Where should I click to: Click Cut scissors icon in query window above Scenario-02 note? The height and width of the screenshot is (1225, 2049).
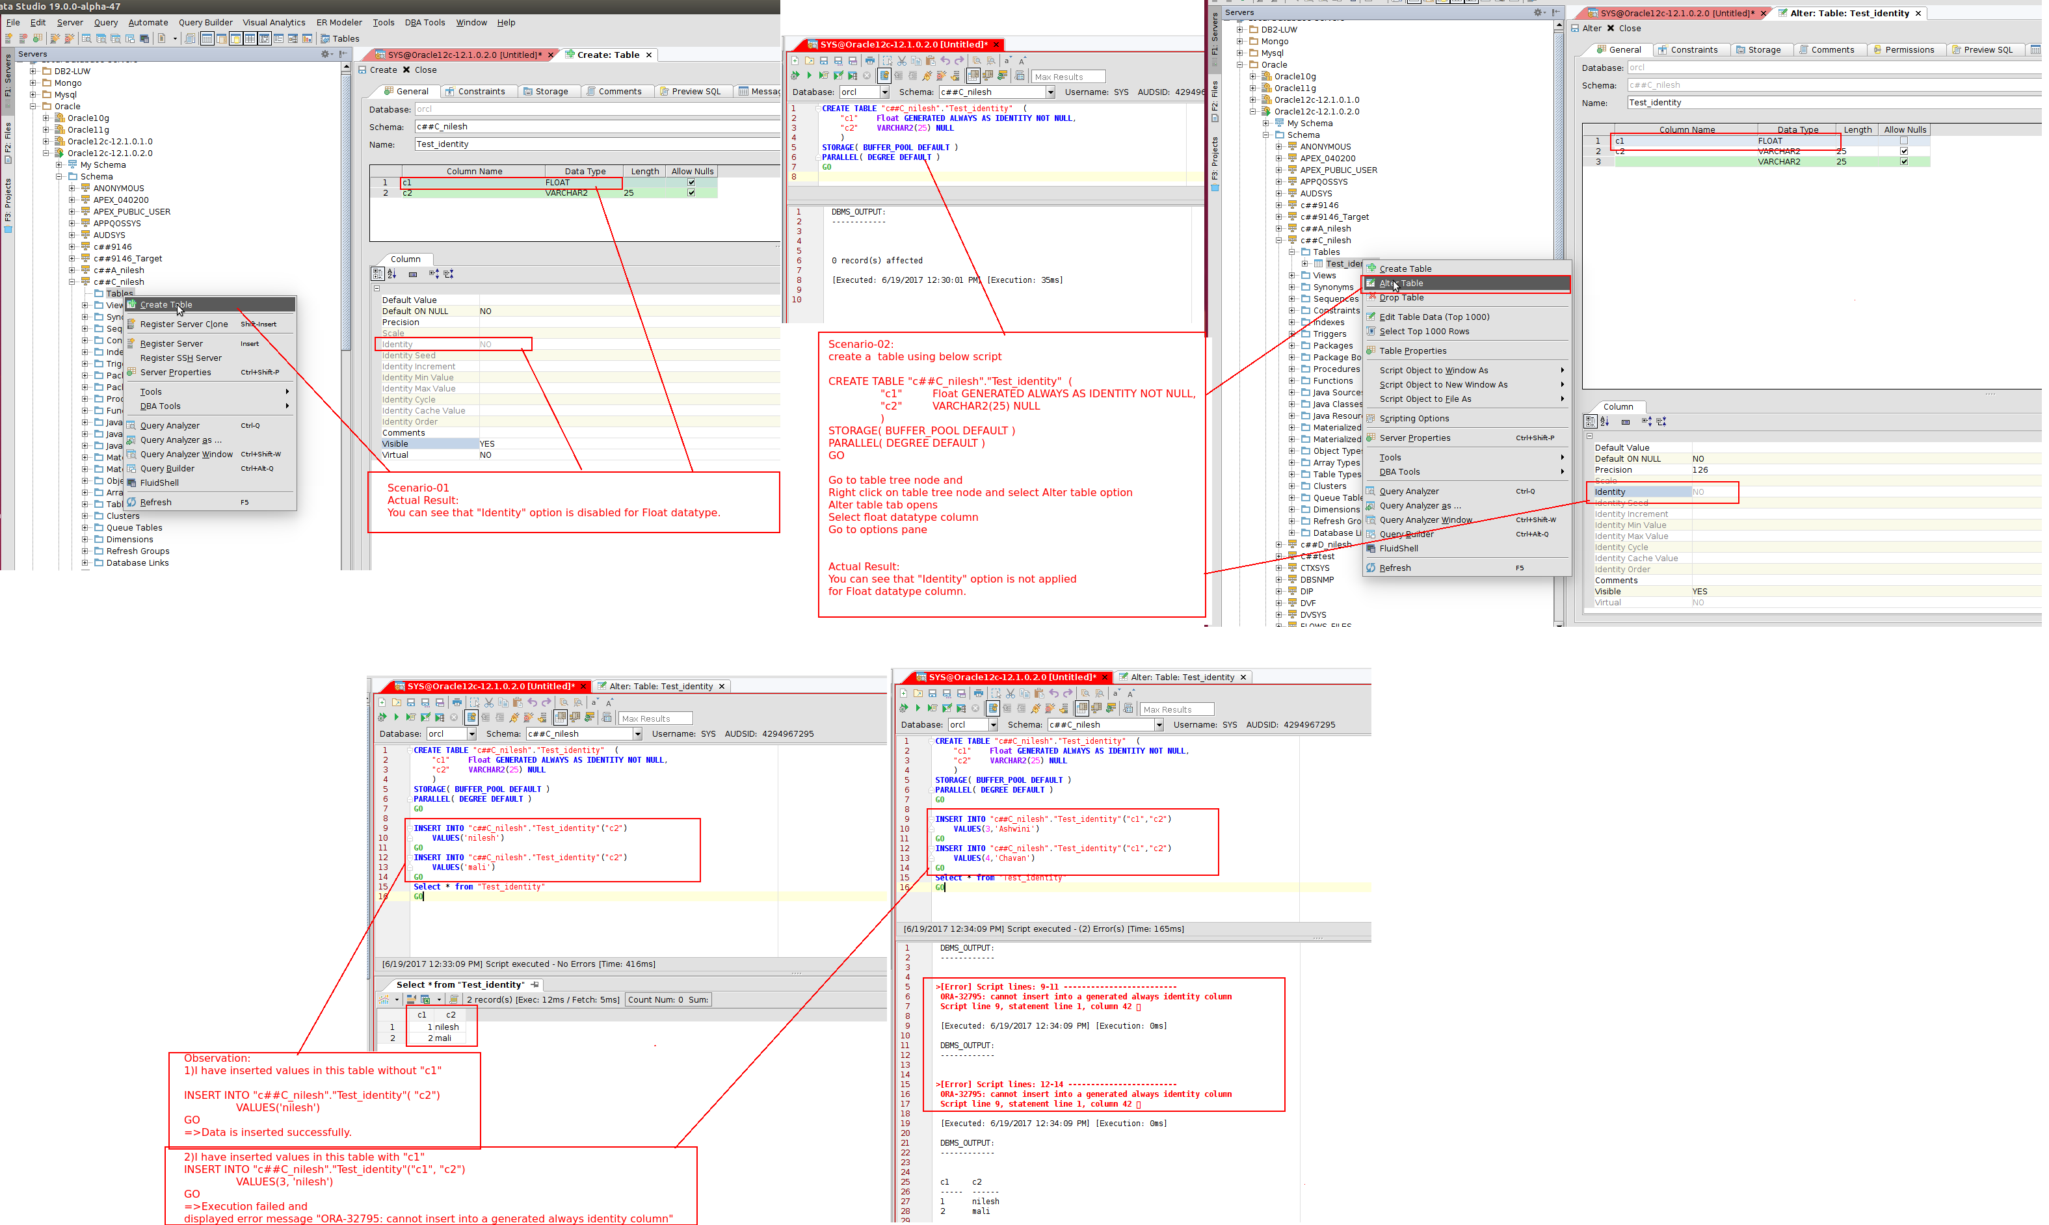(901, 61)
